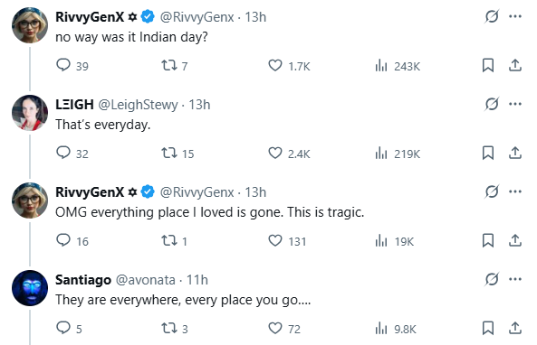Open the @avonata profile handle
Viewport: 537px width, 345px height.
146,280
